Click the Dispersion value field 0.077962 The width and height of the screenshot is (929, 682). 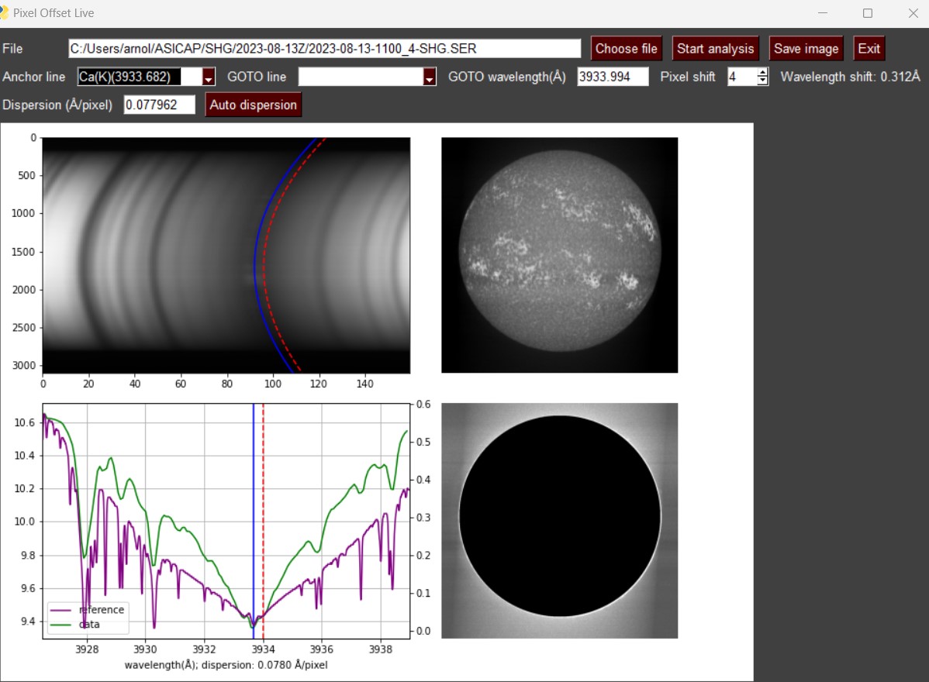159,105
